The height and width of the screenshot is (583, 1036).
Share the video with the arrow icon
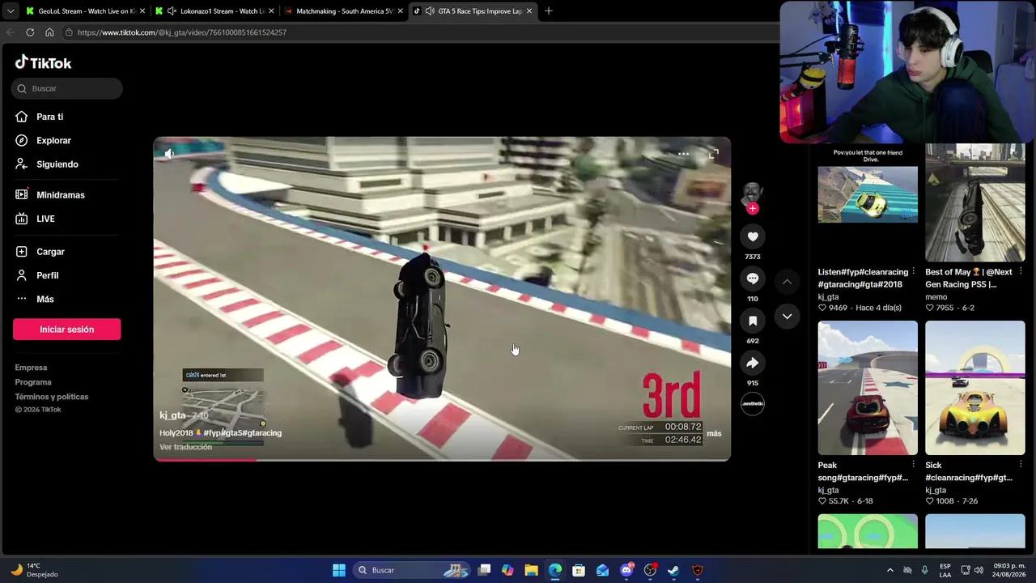(x=753, y=364)
